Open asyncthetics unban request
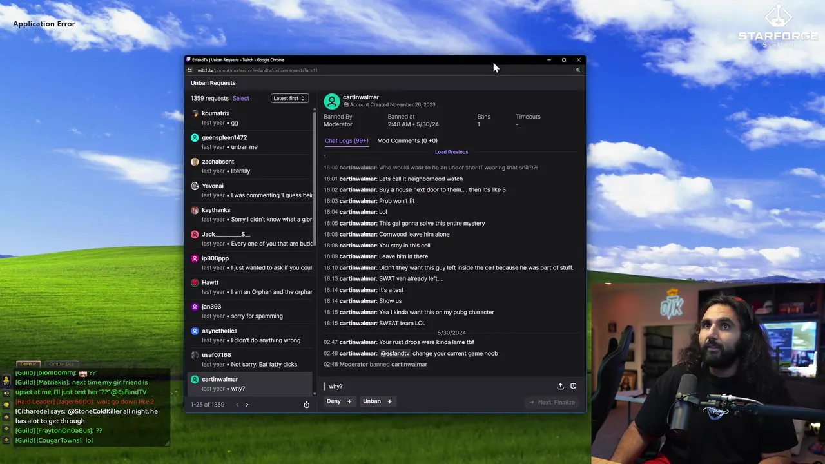The width and height of the screenshot is (825, 464). click(251, 335)
